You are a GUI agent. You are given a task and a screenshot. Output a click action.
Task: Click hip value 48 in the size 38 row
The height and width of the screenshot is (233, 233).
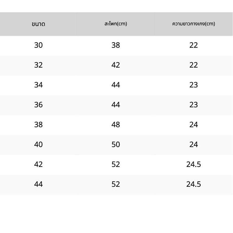coord(116,125)
